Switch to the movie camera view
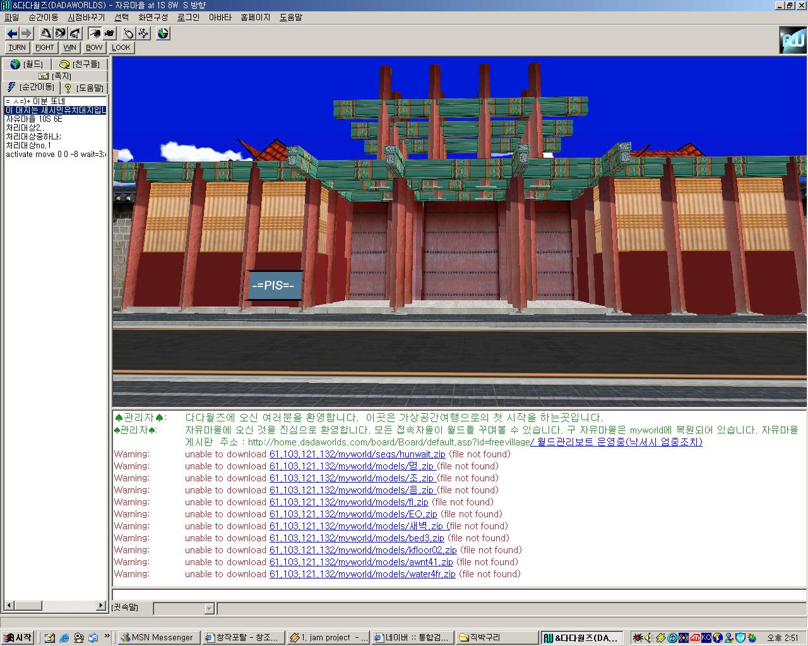The image size is (808, 646). click(109, 33)
